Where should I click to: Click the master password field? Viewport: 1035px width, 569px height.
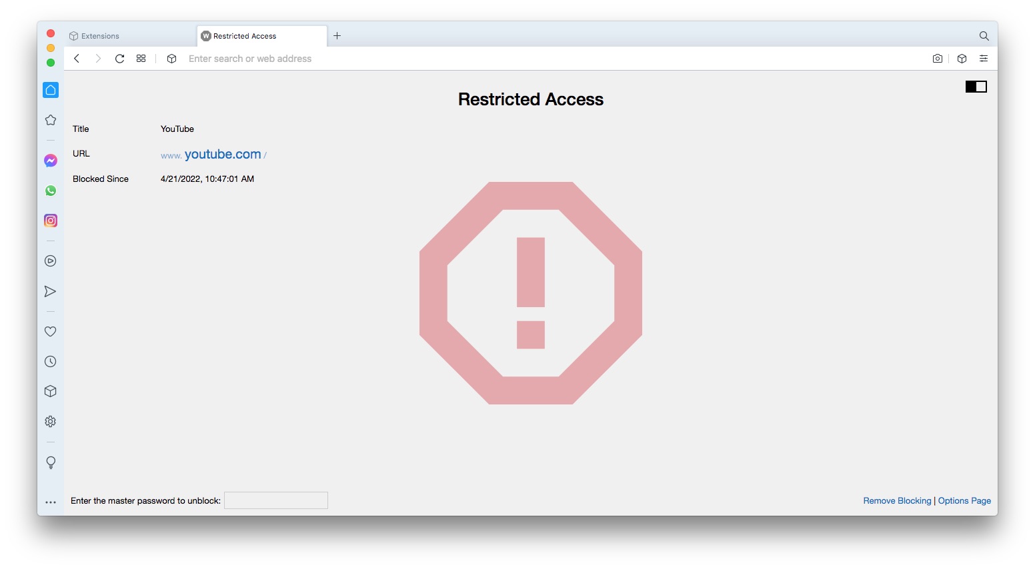pos(276,500)
